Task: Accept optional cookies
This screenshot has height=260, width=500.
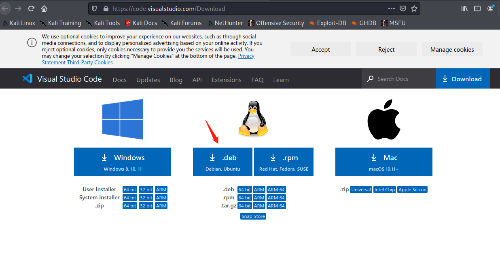Action: click(x=321, y=49)
